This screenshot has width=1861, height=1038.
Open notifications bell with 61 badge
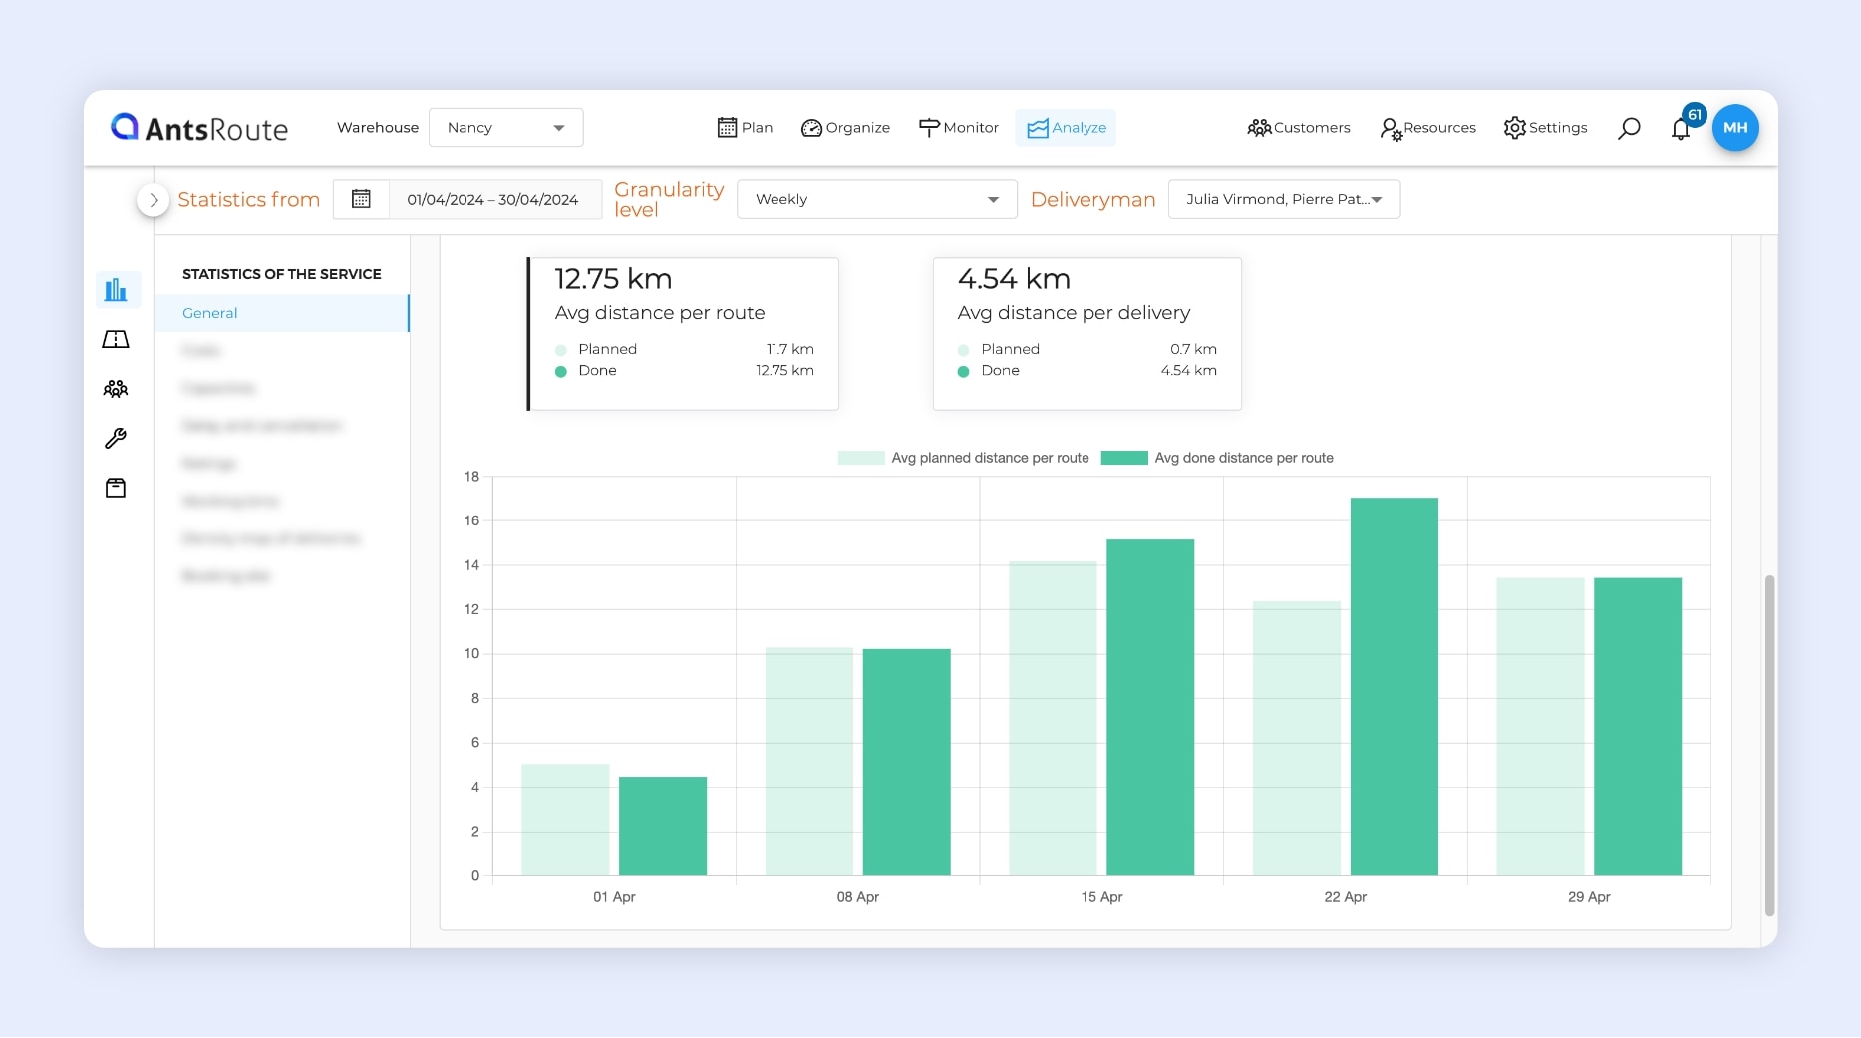click(1681, 128)
